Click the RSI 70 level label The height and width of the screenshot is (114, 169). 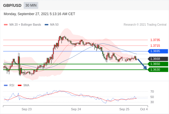tap(152, 91)
